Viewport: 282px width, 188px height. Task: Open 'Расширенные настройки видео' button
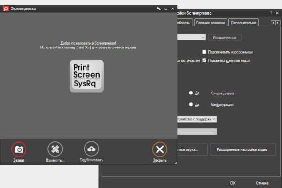pos(243,149)
